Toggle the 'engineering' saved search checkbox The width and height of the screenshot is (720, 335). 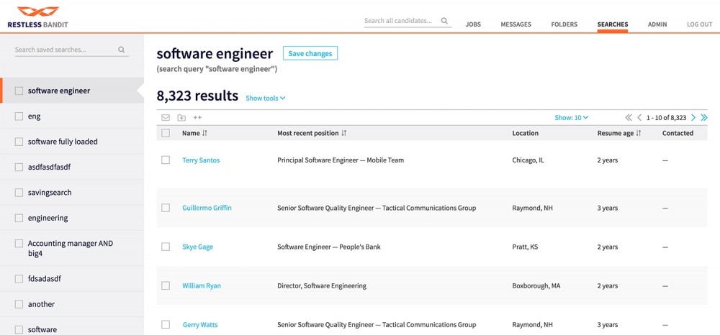point(19,218)
